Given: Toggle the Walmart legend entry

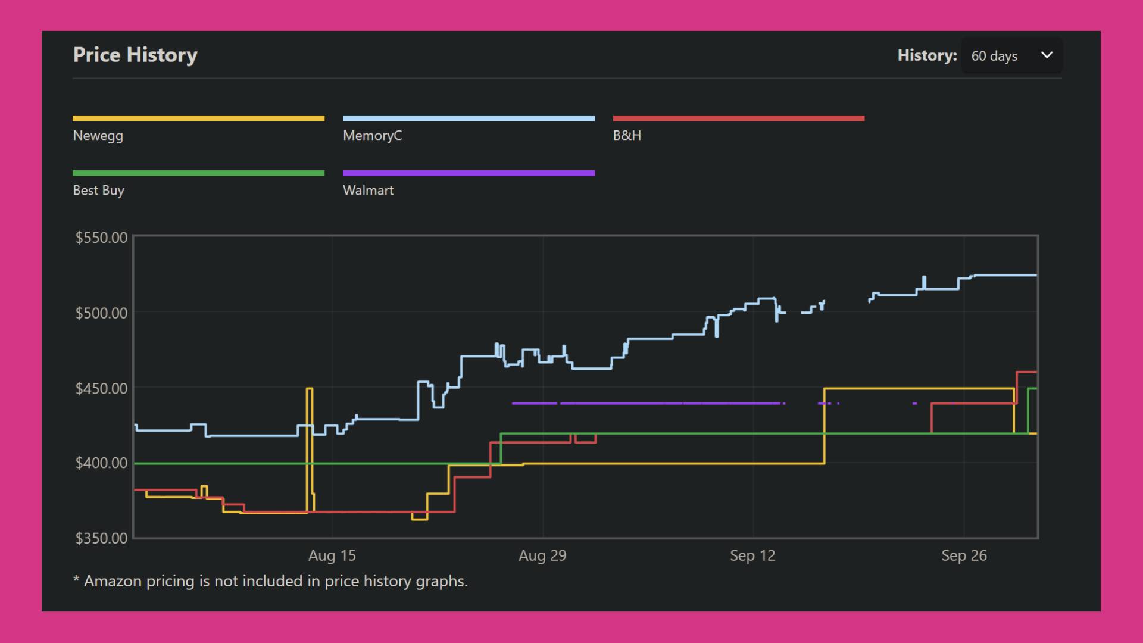Looking at the screenshot, I should coord(469,184).
